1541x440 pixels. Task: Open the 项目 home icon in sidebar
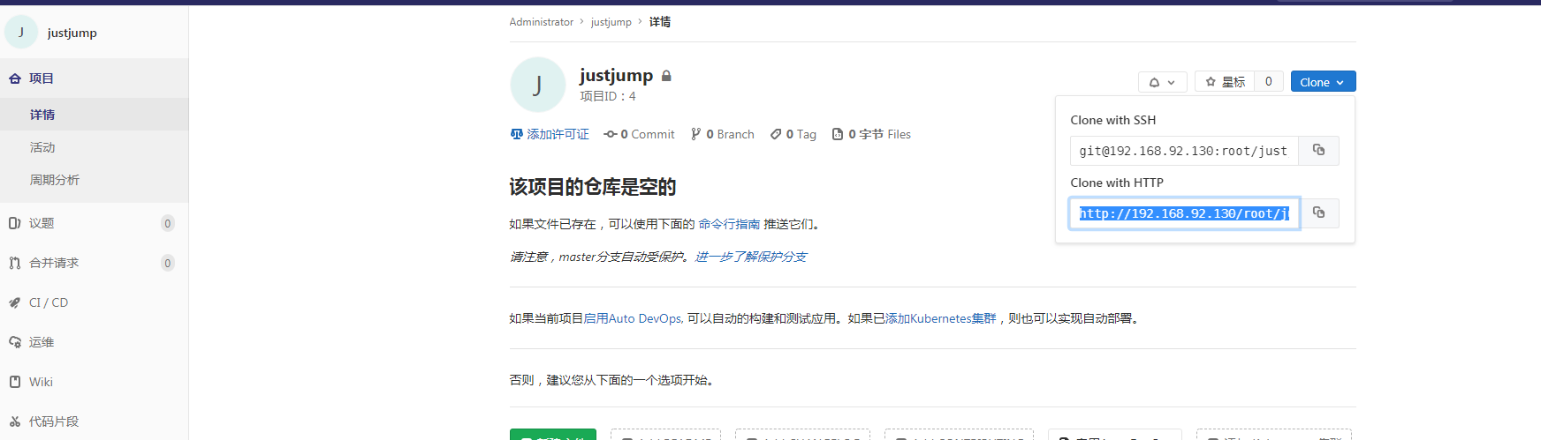pos(15,78)
